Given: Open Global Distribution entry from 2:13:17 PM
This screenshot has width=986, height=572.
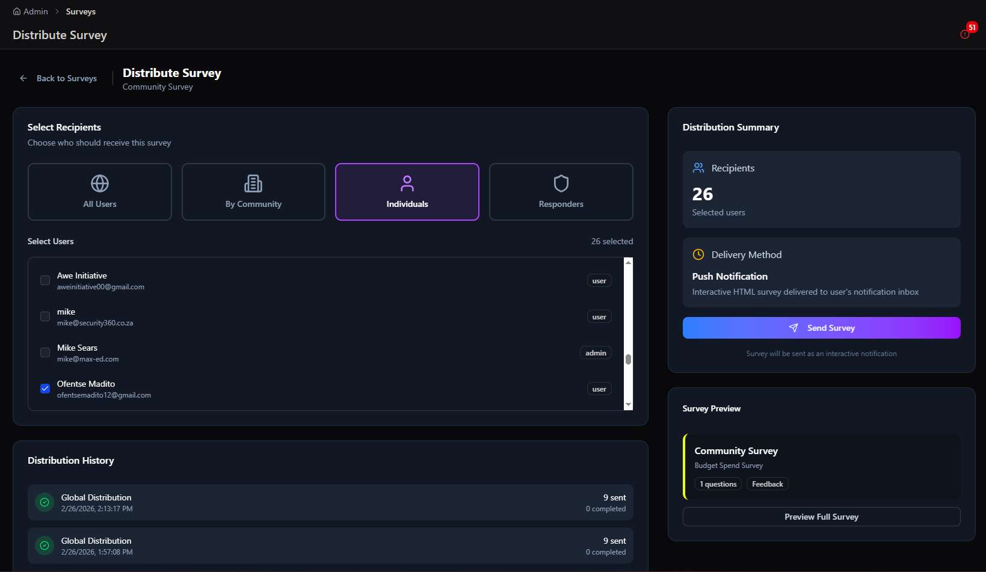Looking at the screenshot, I should pyautogui.click(x=330, y=502).
